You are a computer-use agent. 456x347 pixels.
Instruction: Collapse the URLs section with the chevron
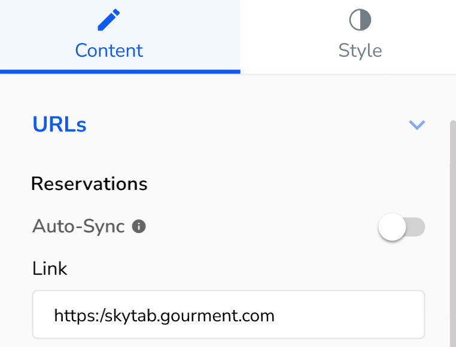pos(417,125)
